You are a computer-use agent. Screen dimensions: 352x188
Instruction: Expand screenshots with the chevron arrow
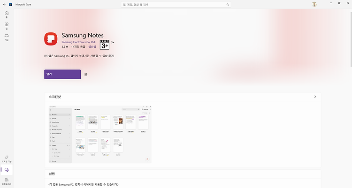315,97
